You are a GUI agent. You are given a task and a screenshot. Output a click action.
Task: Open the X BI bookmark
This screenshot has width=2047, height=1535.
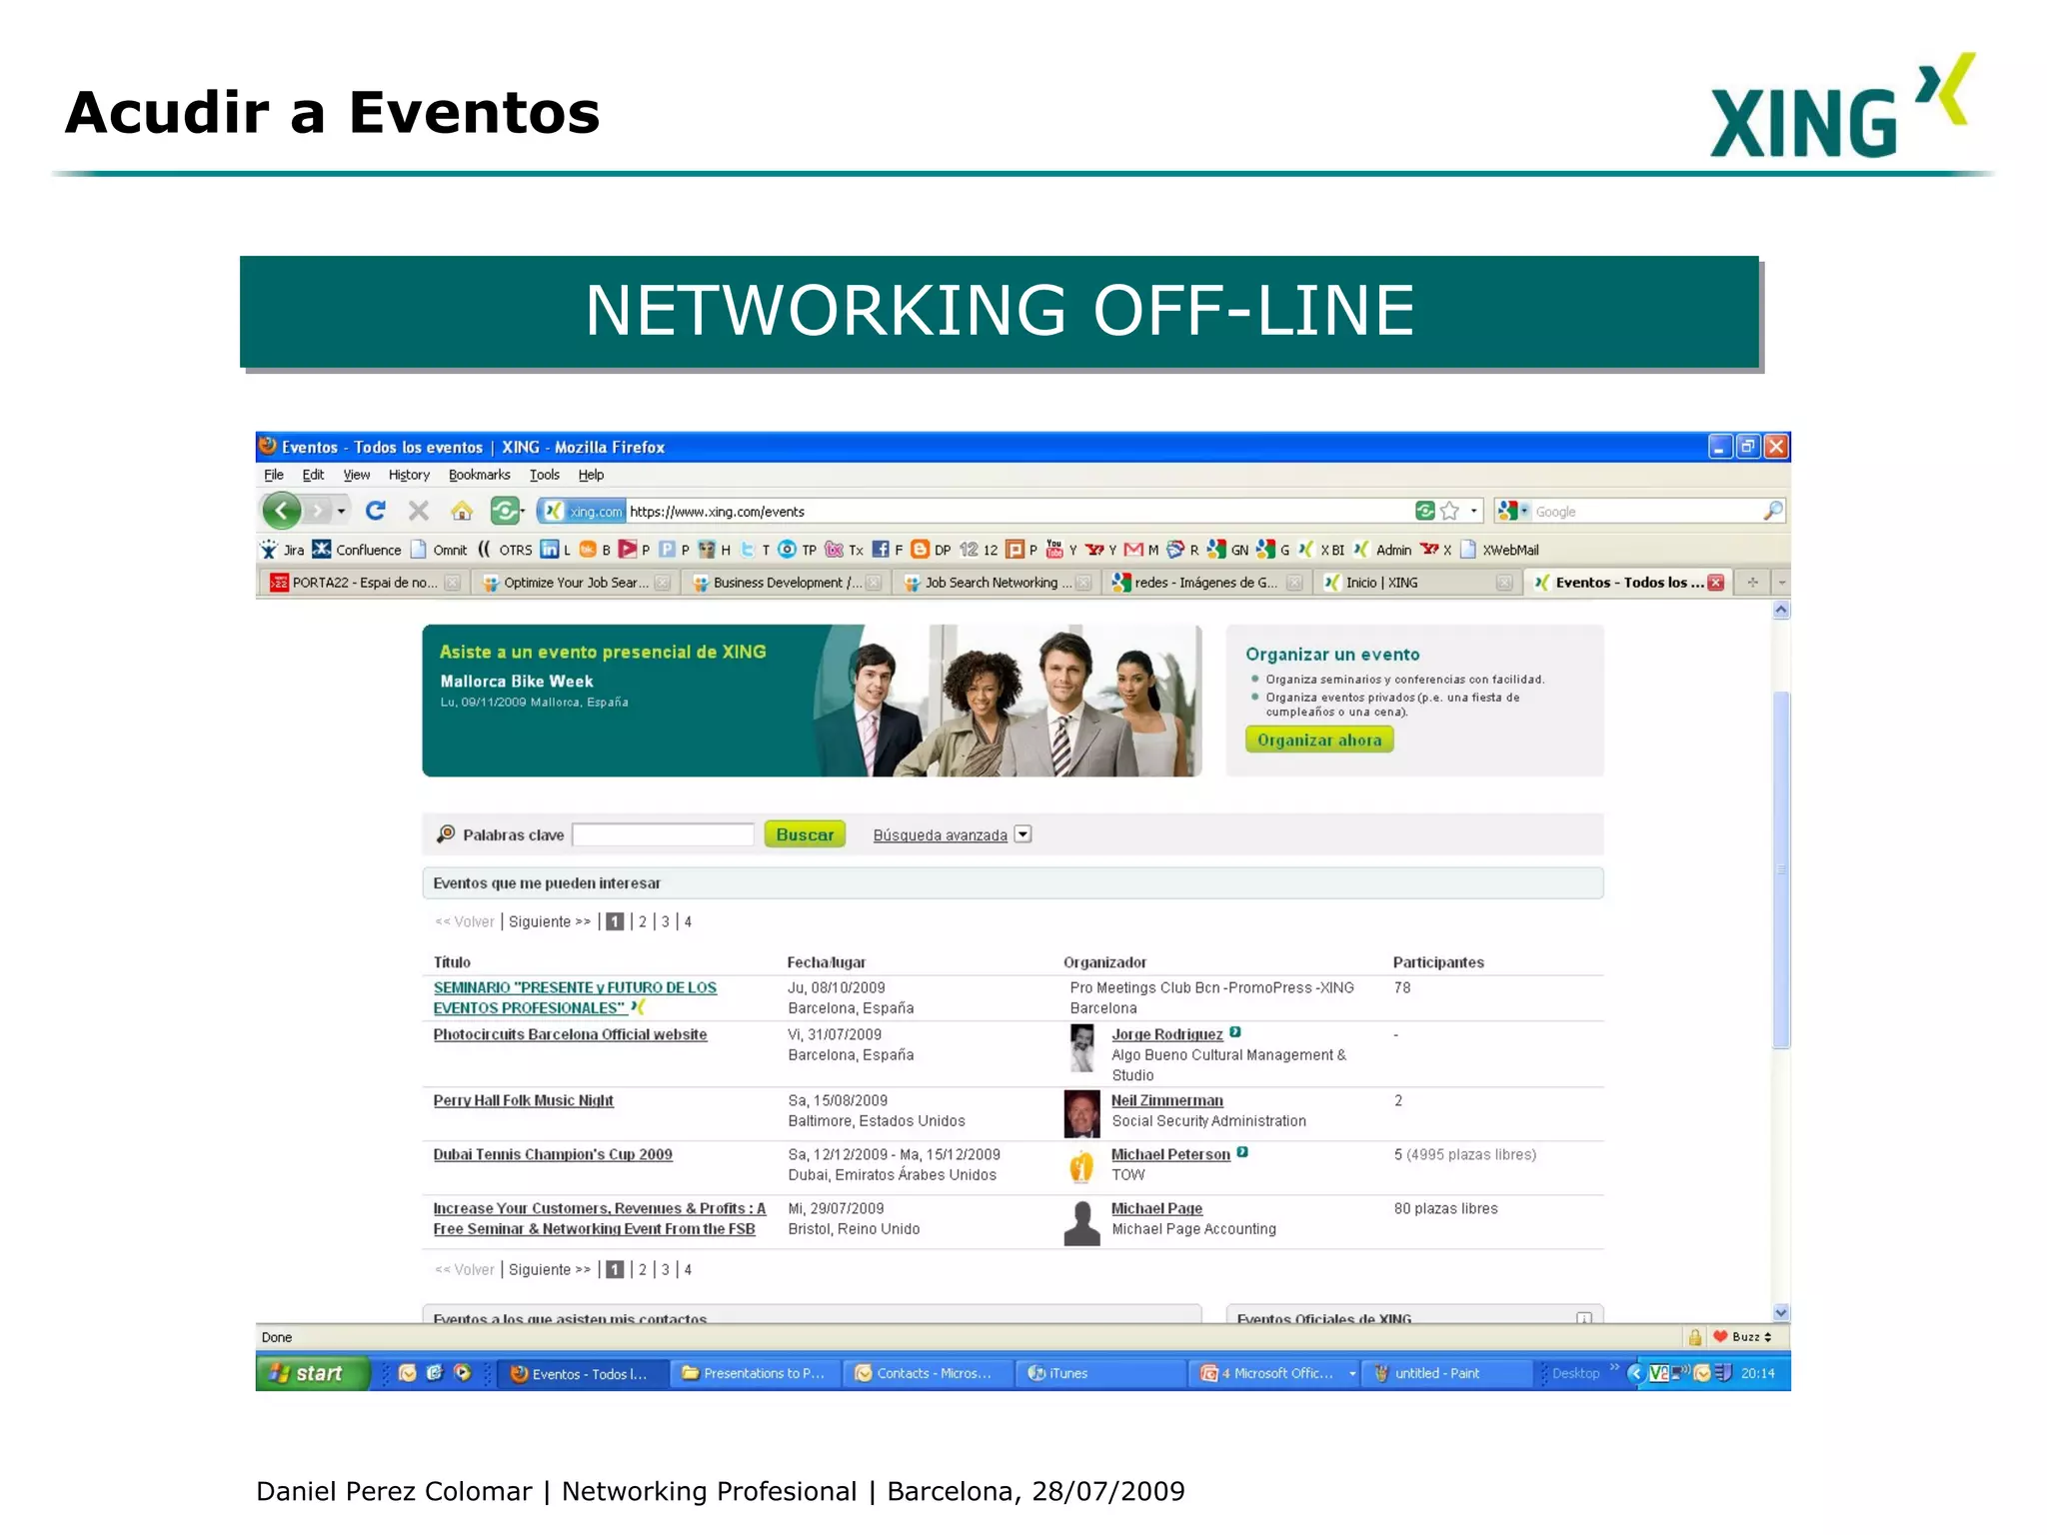(1321, 550)
